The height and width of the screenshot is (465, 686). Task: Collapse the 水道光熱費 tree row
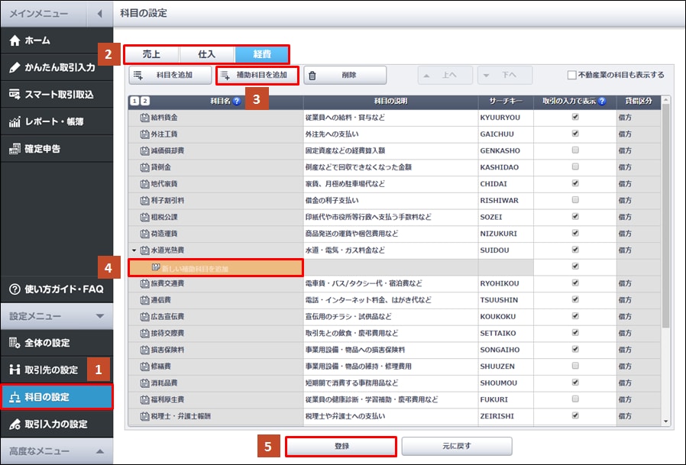point(134,250)
